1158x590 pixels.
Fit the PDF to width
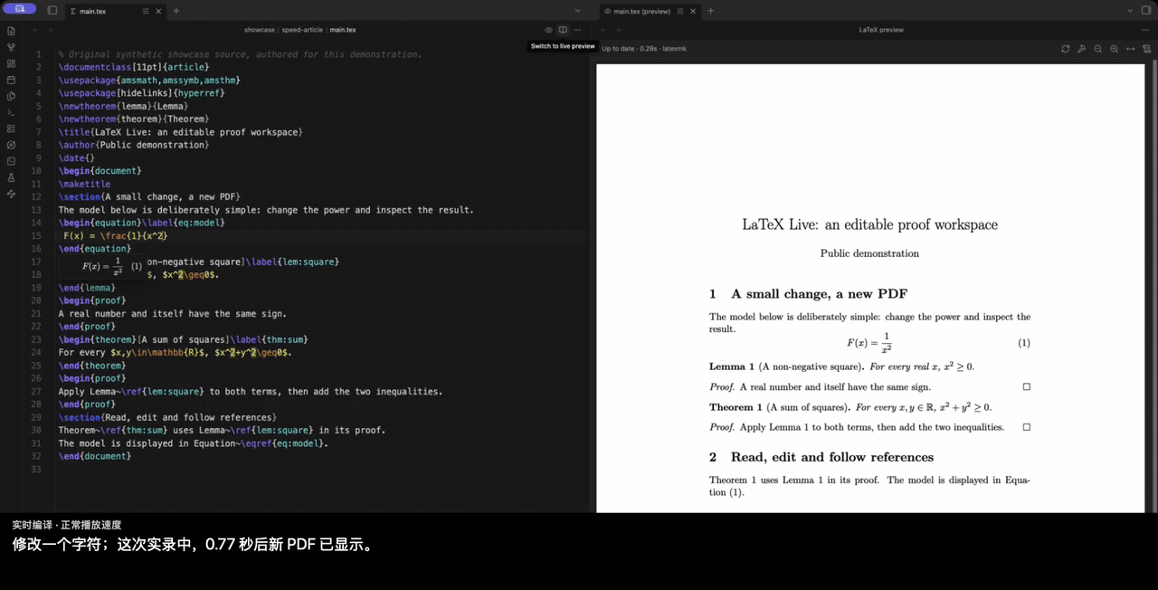point(1130,49)
